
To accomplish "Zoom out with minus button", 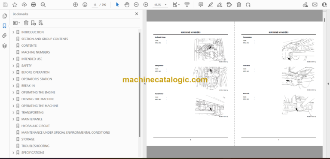I will (136, 5).
